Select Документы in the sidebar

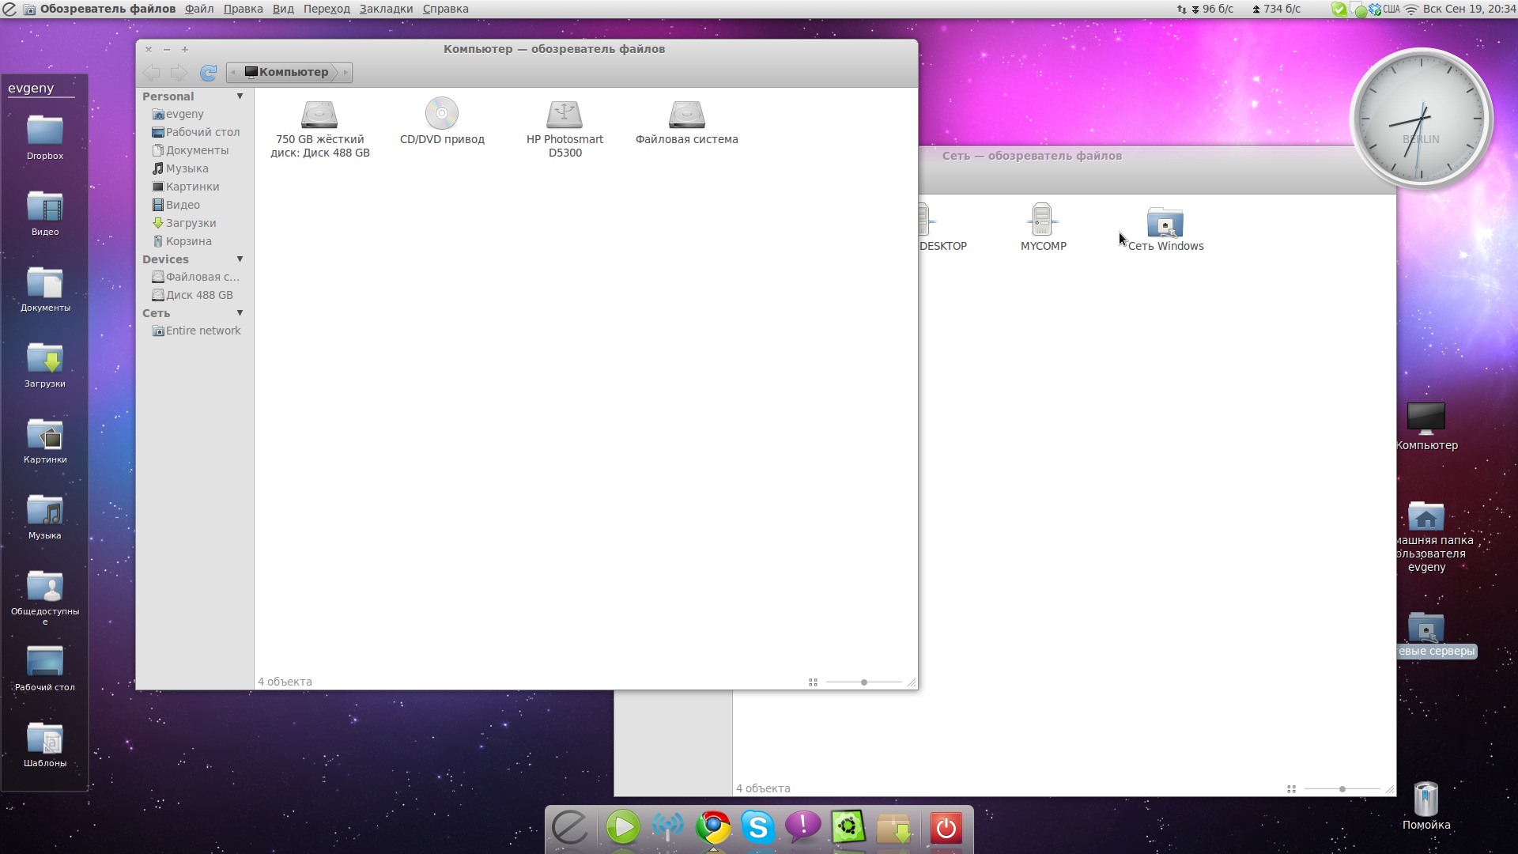tap(190, 150)
